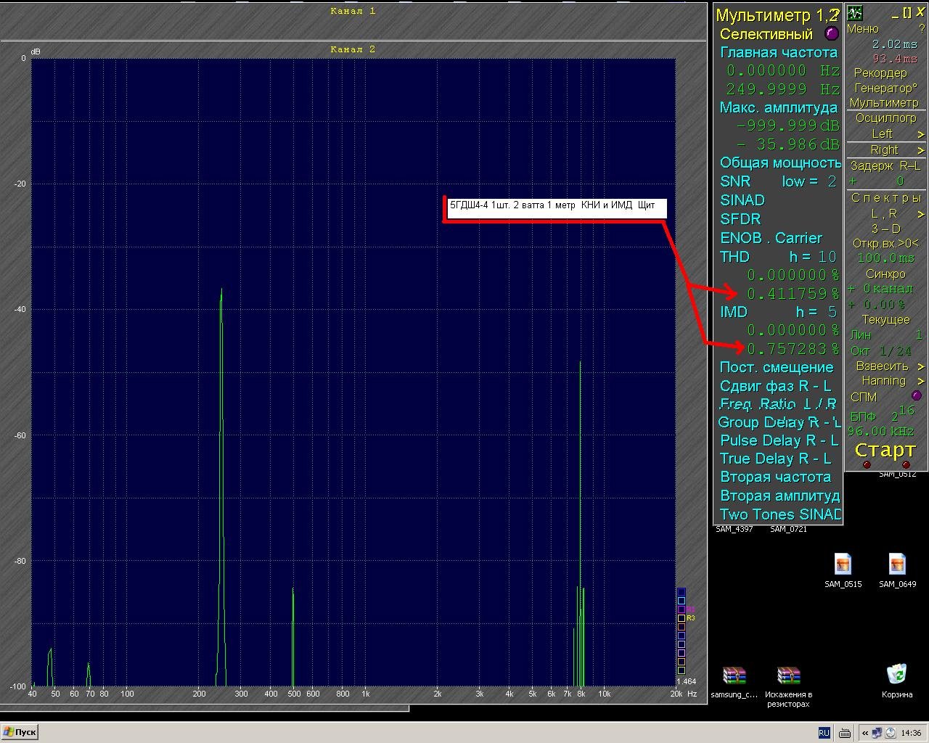Viewport: 929px width, 743px height.
Task: Select Two Tones SINAD measurement
Action: point(780,514)
